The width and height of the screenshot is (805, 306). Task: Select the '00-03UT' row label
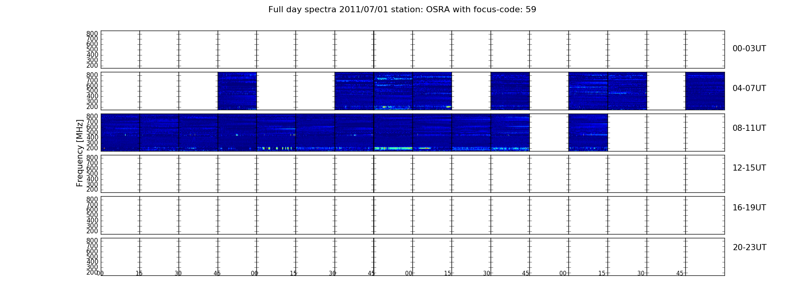pyautogui.click(x=749, y=49)
